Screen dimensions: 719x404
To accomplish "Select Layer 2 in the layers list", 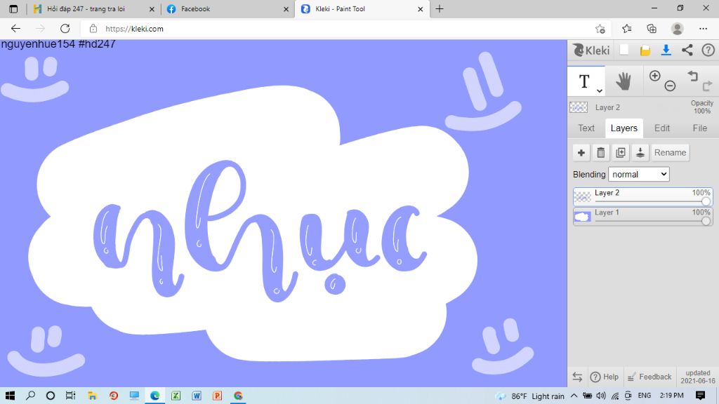I will pos(642,196).
